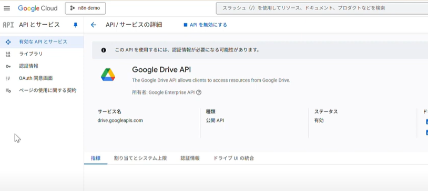Click the API icon in sidebar header
The image size is (428, 191).
[x=8, y=25]
